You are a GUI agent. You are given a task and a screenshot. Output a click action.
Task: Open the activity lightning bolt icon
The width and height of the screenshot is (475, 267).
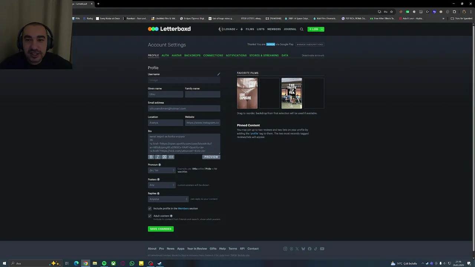click(x=242, y=29)
